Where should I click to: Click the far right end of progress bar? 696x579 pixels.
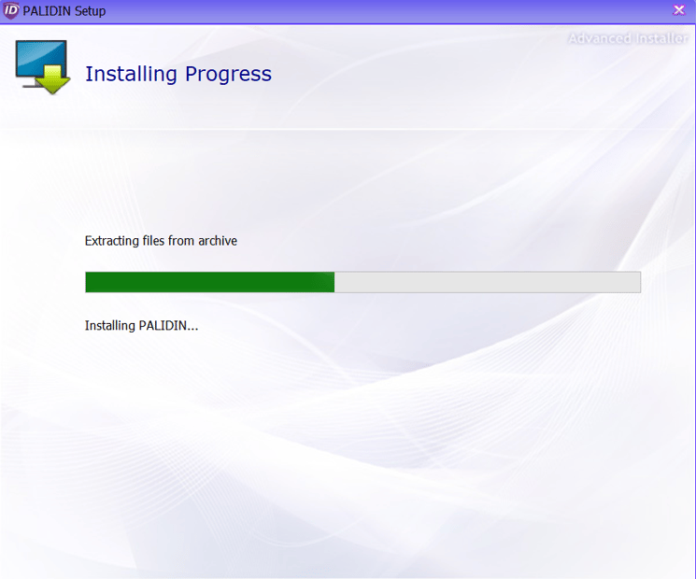point(637,282)
